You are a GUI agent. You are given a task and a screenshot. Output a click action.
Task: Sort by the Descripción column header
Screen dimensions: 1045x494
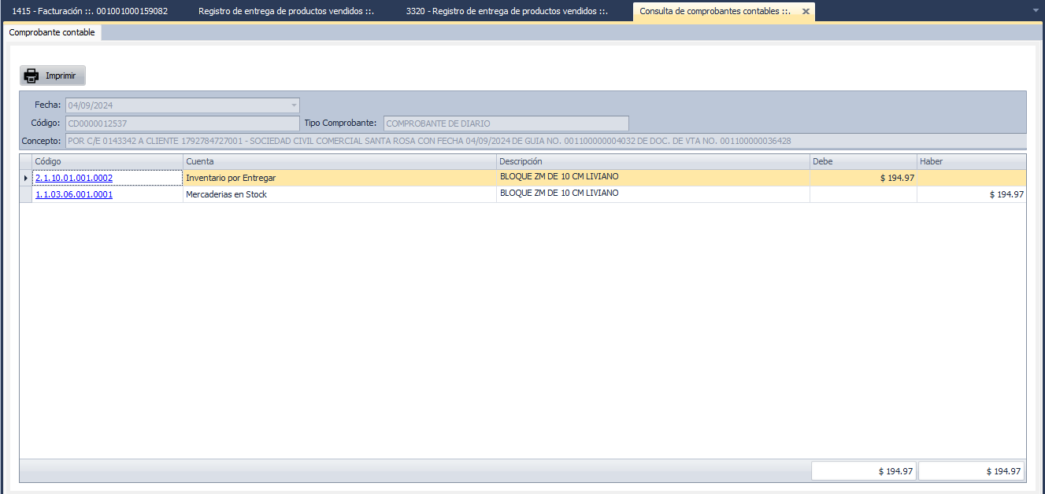(x=652, y=161)
